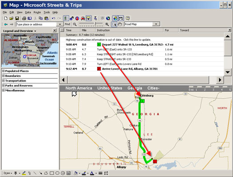Click the highway construction update line

[108, 39]
